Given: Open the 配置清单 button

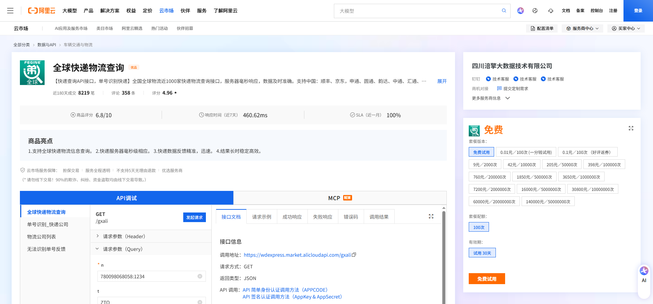Looking at the screenshot, I should [x=542, y=28].
